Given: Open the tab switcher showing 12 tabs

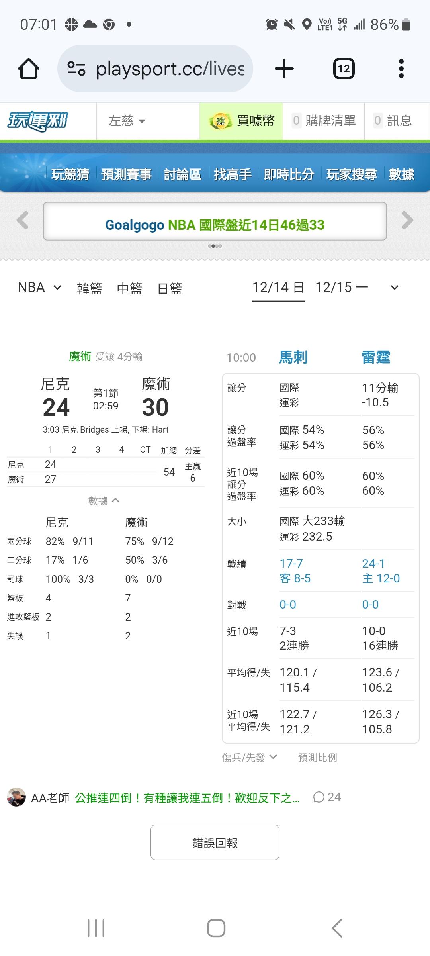Looking at the screenshot, I should click(x=344, y=69).
